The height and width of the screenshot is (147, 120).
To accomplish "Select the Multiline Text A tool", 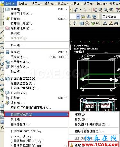I will pyautogui.click(x=2, y=127).
